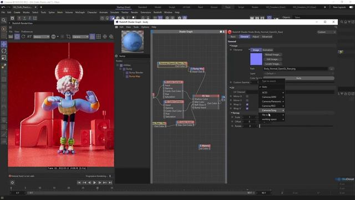This screenshot has width=355, height=200.
Task: Click the undo arrow icon
Action: tap(3, 7)
